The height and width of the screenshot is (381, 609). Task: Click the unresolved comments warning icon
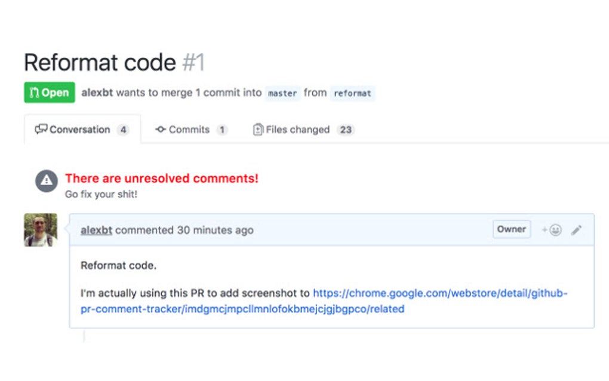pos(47,181)
